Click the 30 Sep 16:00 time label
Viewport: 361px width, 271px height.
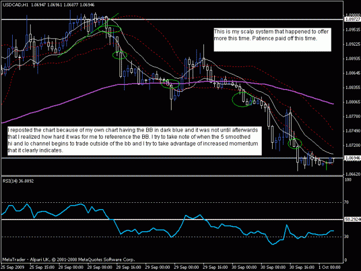pyautogui.click(x=302, y=268)
